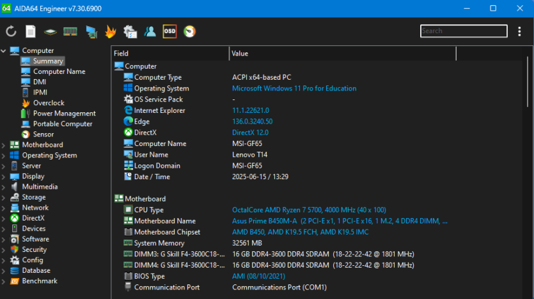Collapse the Computer tree node
Image resolution: width=534 pixels, height=299 pixels.
[x=3, y=50]
